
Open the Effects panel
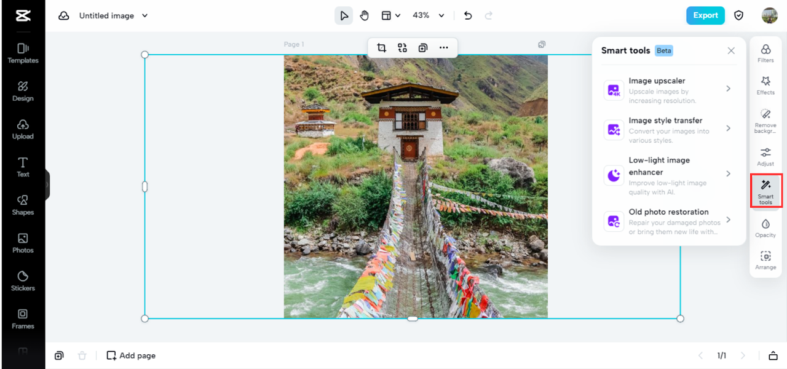click(x=765, y=85)
